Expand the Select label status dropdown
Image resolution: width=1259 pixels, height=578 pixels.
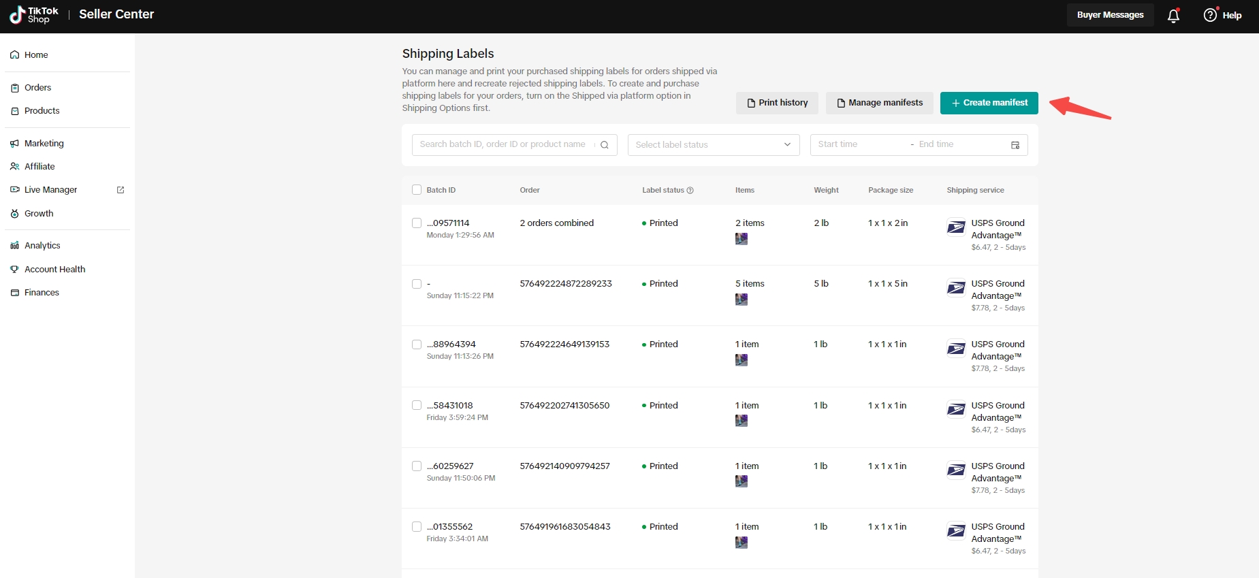point(713,145)
